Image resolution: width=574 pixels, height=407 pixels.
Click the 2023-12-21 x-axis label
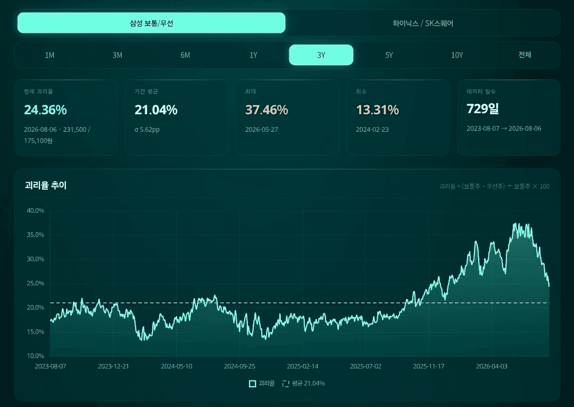(x=113, y=367)
